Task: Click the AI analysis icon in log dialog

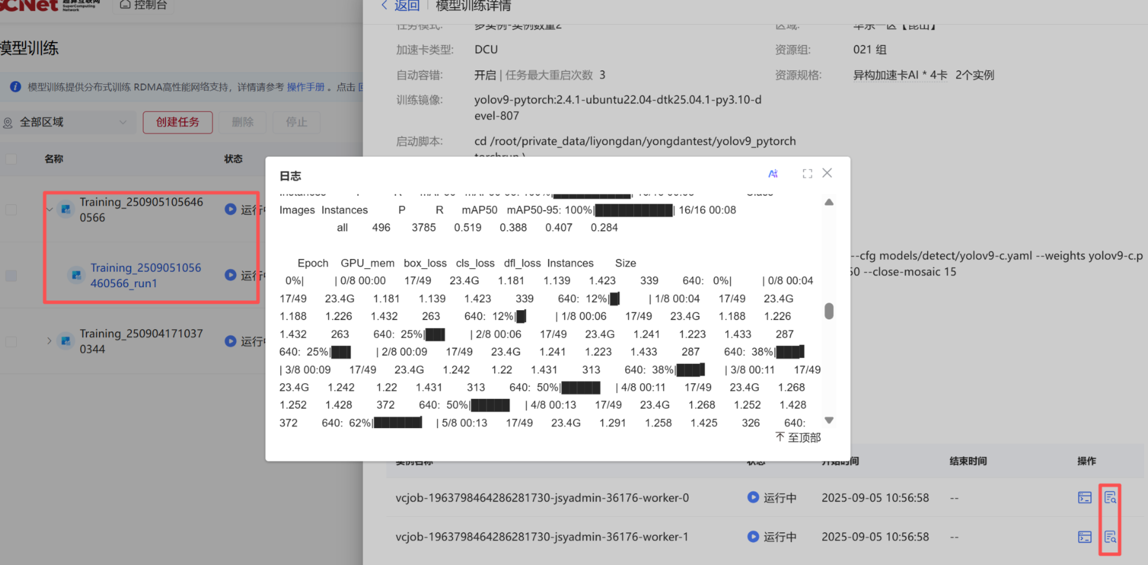Action: (773, 174)
